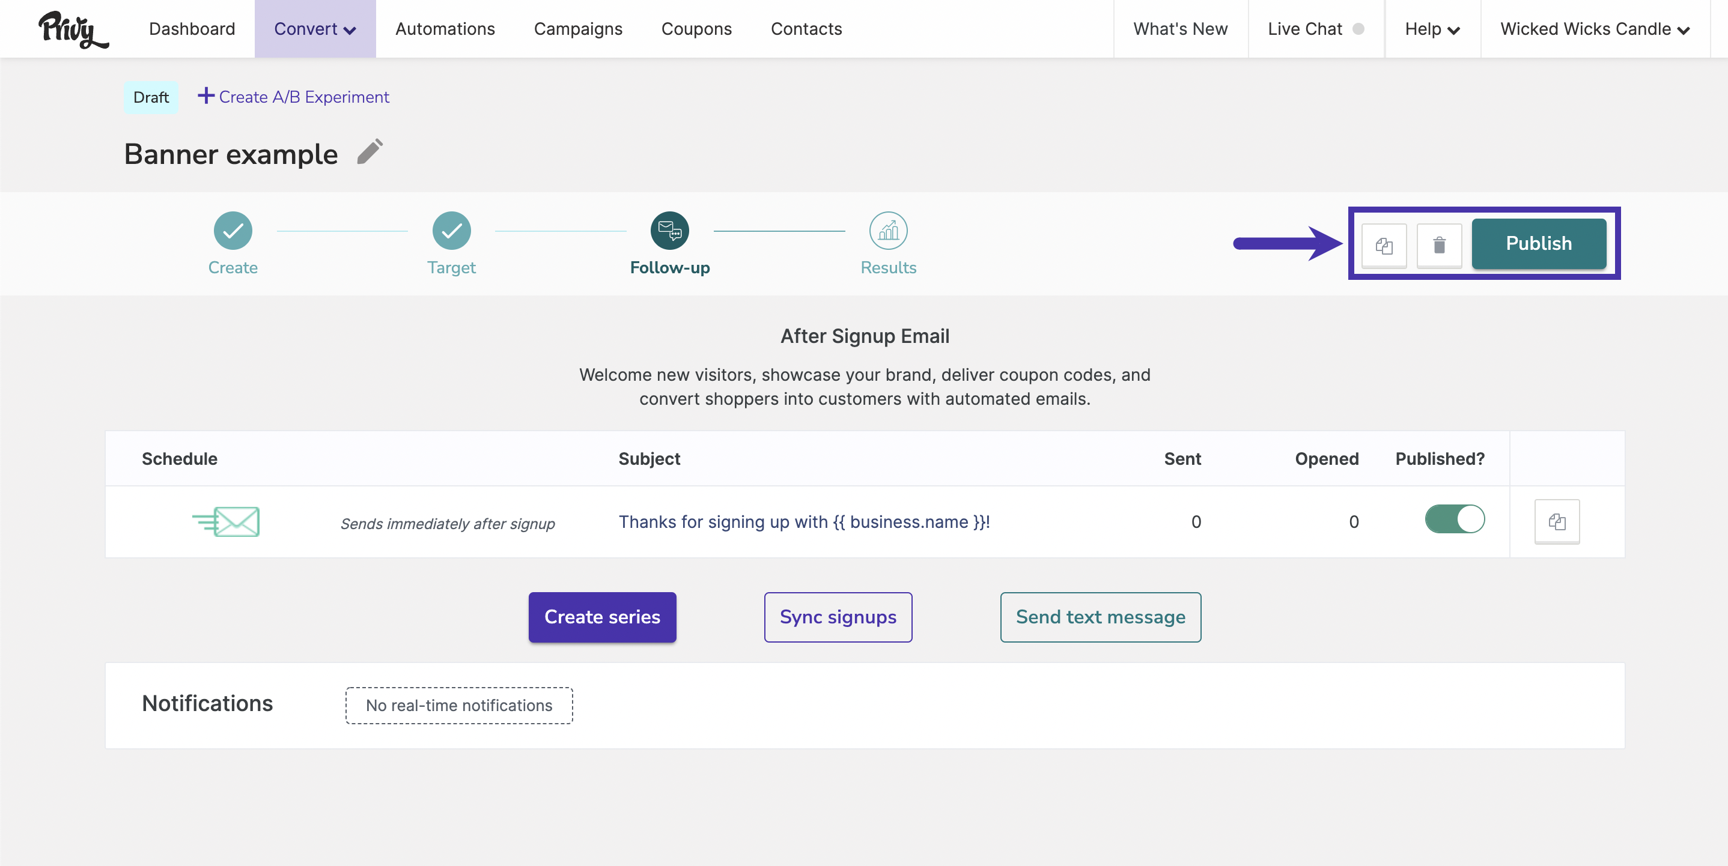The width and height of the screenshot is (1728, 866).
Task: Click the No real-time notifications box
Action: click(459, 705)
